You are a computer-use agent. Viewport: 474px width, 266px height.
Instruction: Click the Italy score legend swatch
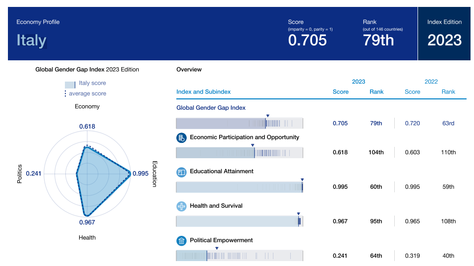click(x=70, y=84)
